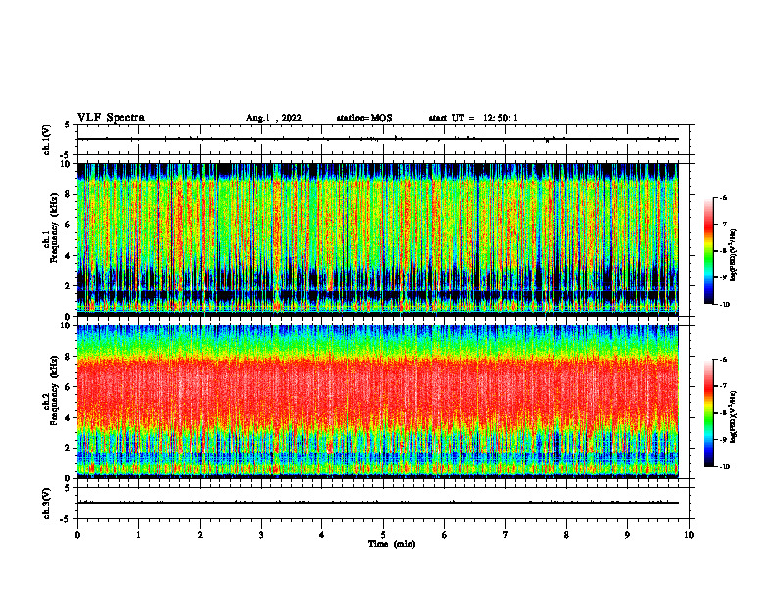The image size is (776, 600).
Task: Click the ch.1 color bar log(PSD) label
Action: pos(733,256)
